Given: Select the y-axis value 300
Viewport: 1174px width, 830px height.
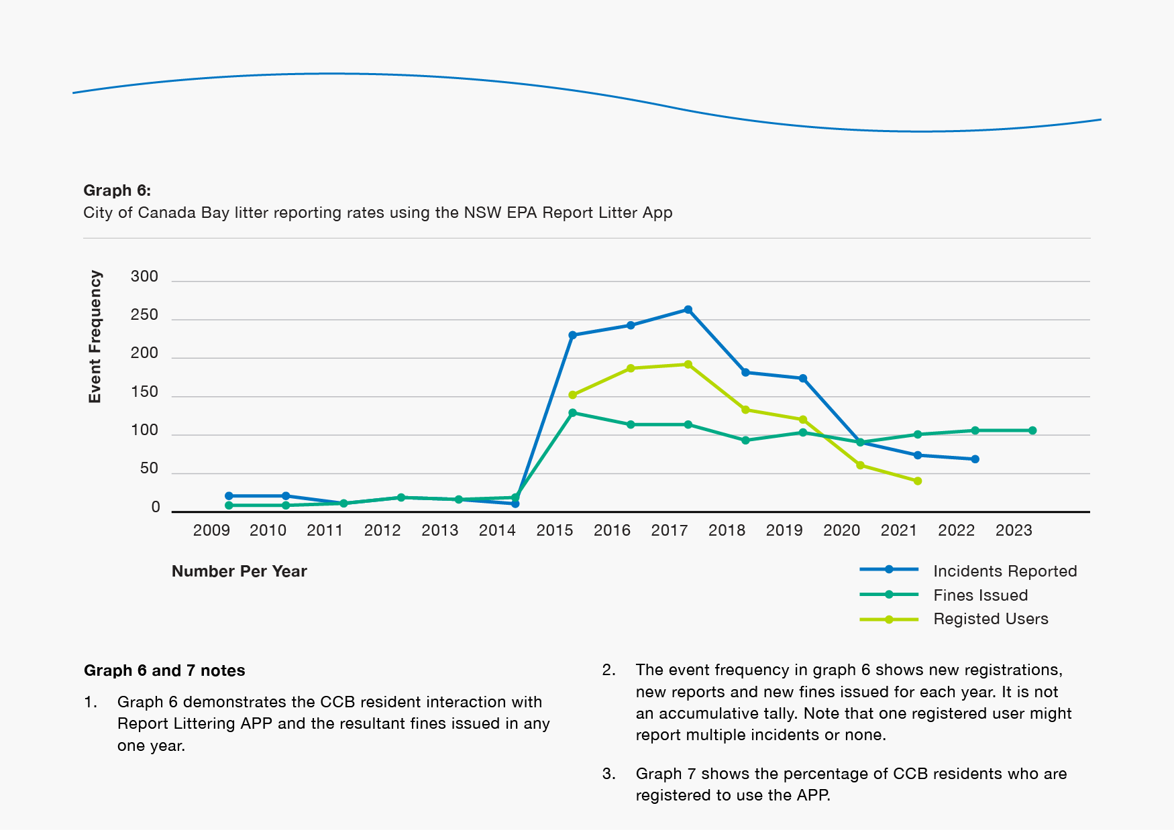Looking at the screenshot, I should click(144, 276).
